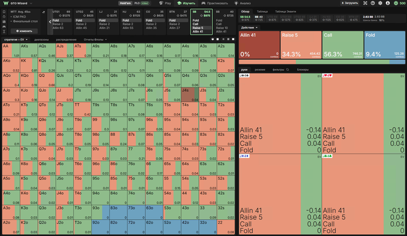Image resolution: width=407 pixels, height=236 pixels.
Task: Click the left chevron arrow before UTG1 panel
Action: [x=50, y=22]
